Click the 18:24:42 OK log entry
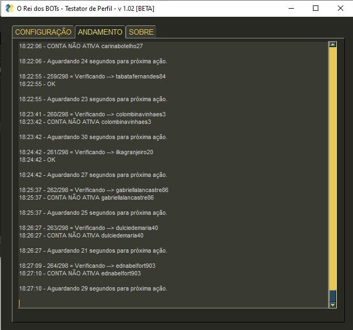Image resolution: width=353 pixels, height=330 pixels. (37, 160)
